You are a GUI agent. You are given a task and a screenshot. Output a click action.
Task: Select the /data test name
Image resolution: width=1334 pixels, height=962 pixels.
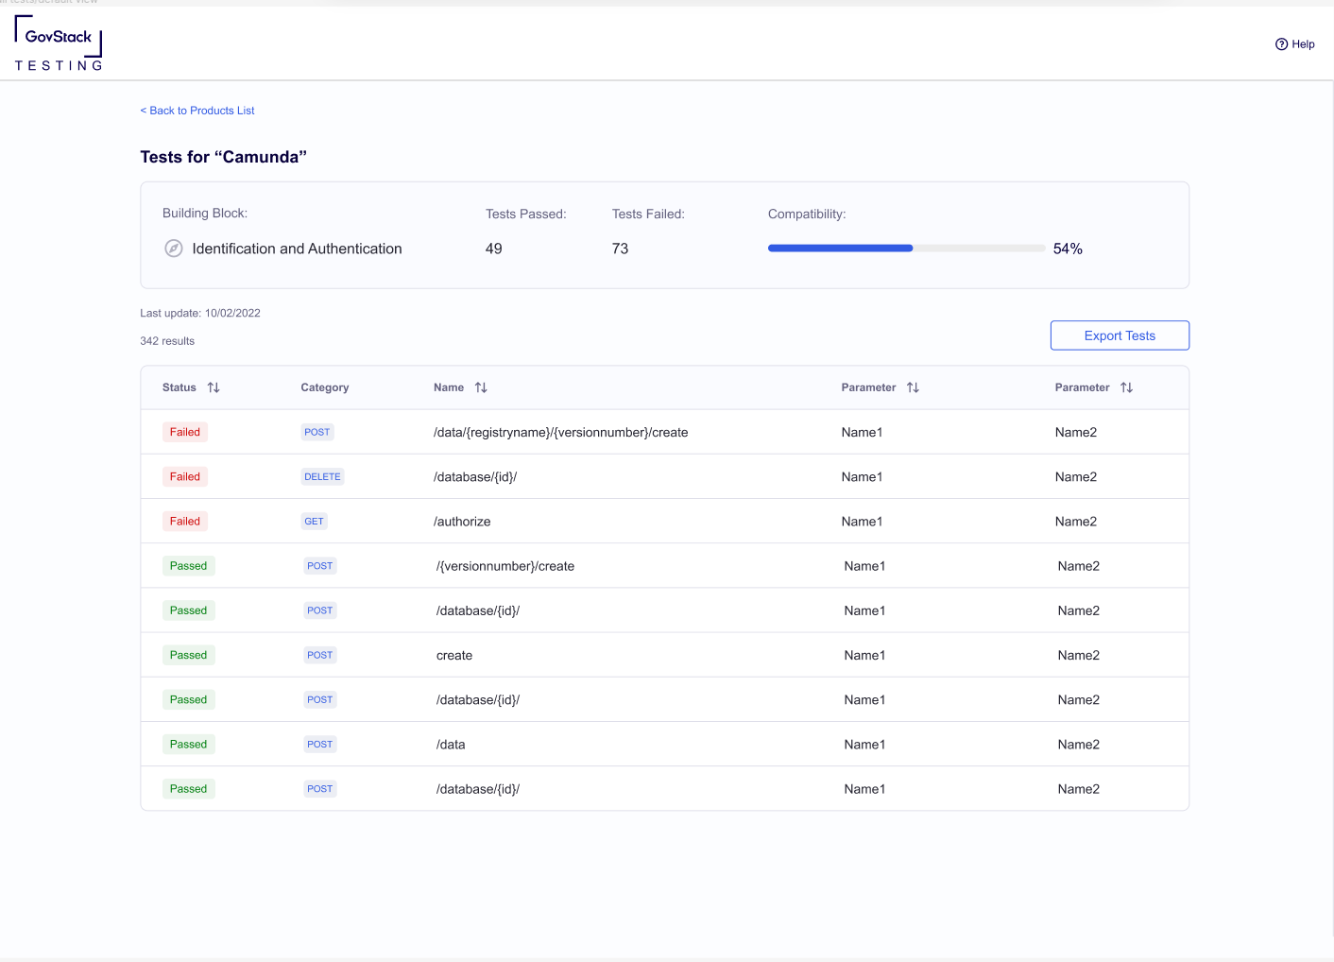coord(451,744)
